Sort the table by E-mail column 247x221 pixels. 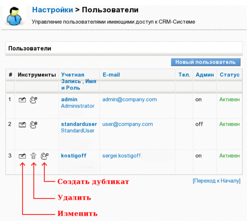111,74
